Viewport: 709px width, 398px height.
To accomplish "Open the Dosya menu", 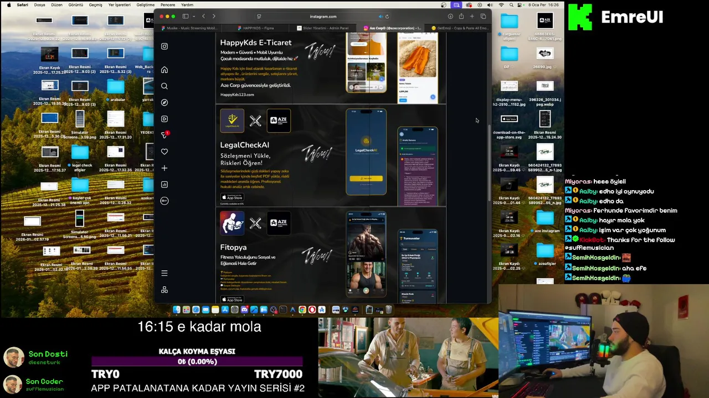I will click(x=40, y=4).
